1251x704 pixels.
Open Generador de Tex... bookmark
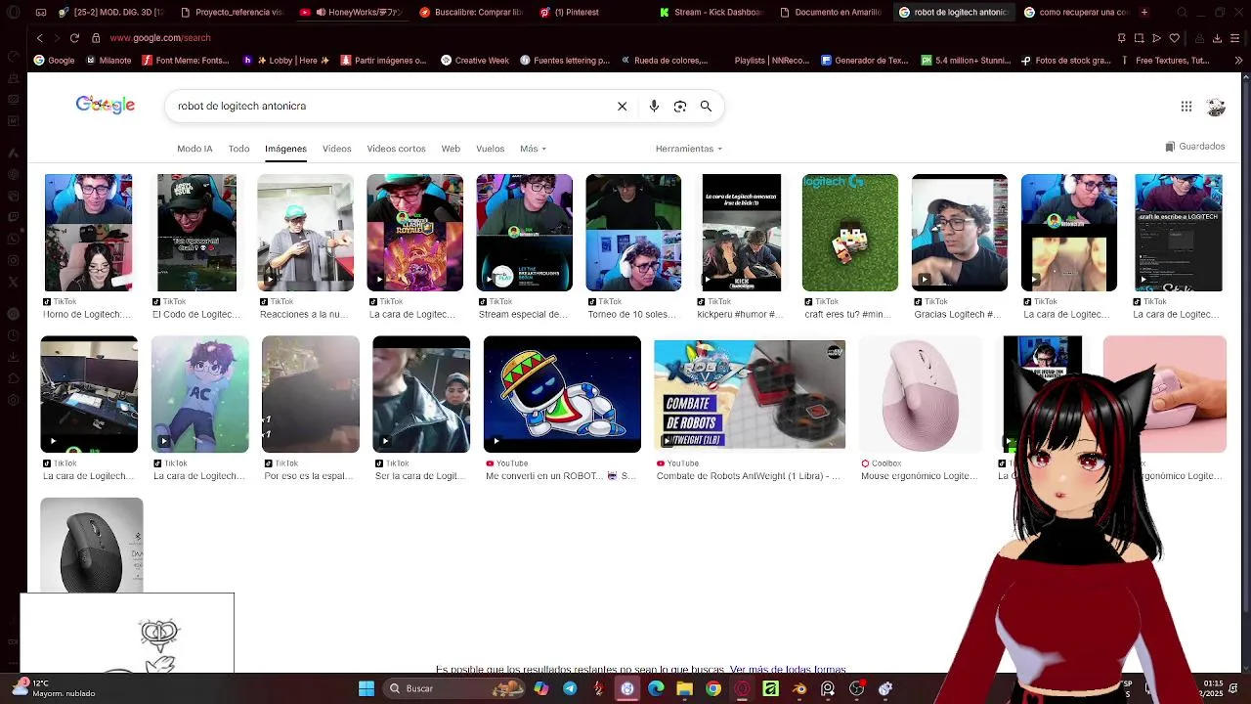point(865,61)
